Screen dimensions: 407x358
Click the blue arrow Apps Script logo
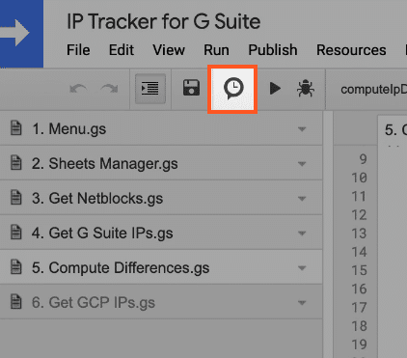click(21, 34)
